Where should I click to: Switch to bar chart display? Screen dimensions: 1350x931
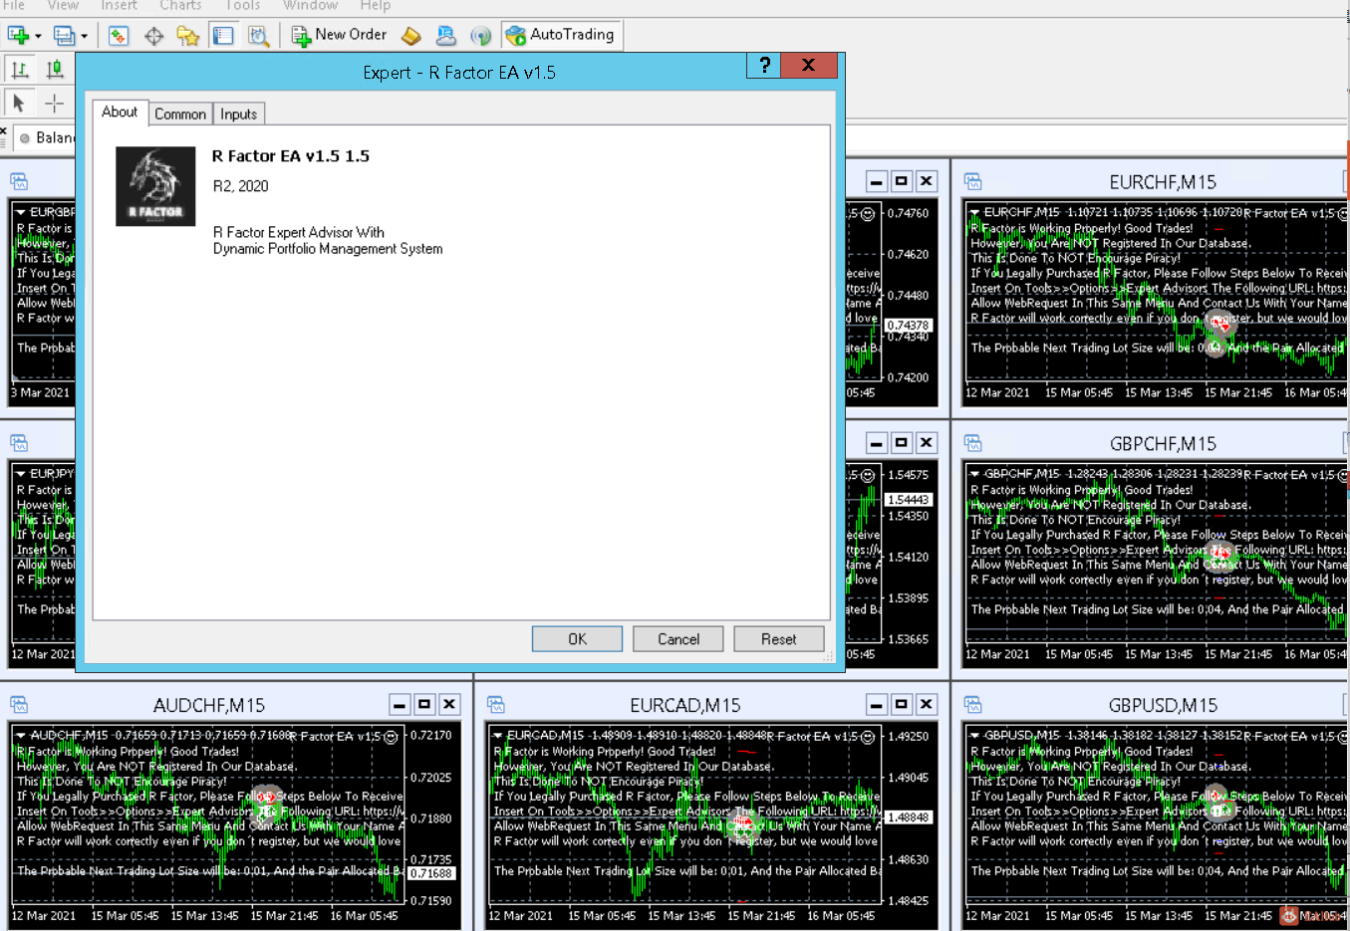20,70
